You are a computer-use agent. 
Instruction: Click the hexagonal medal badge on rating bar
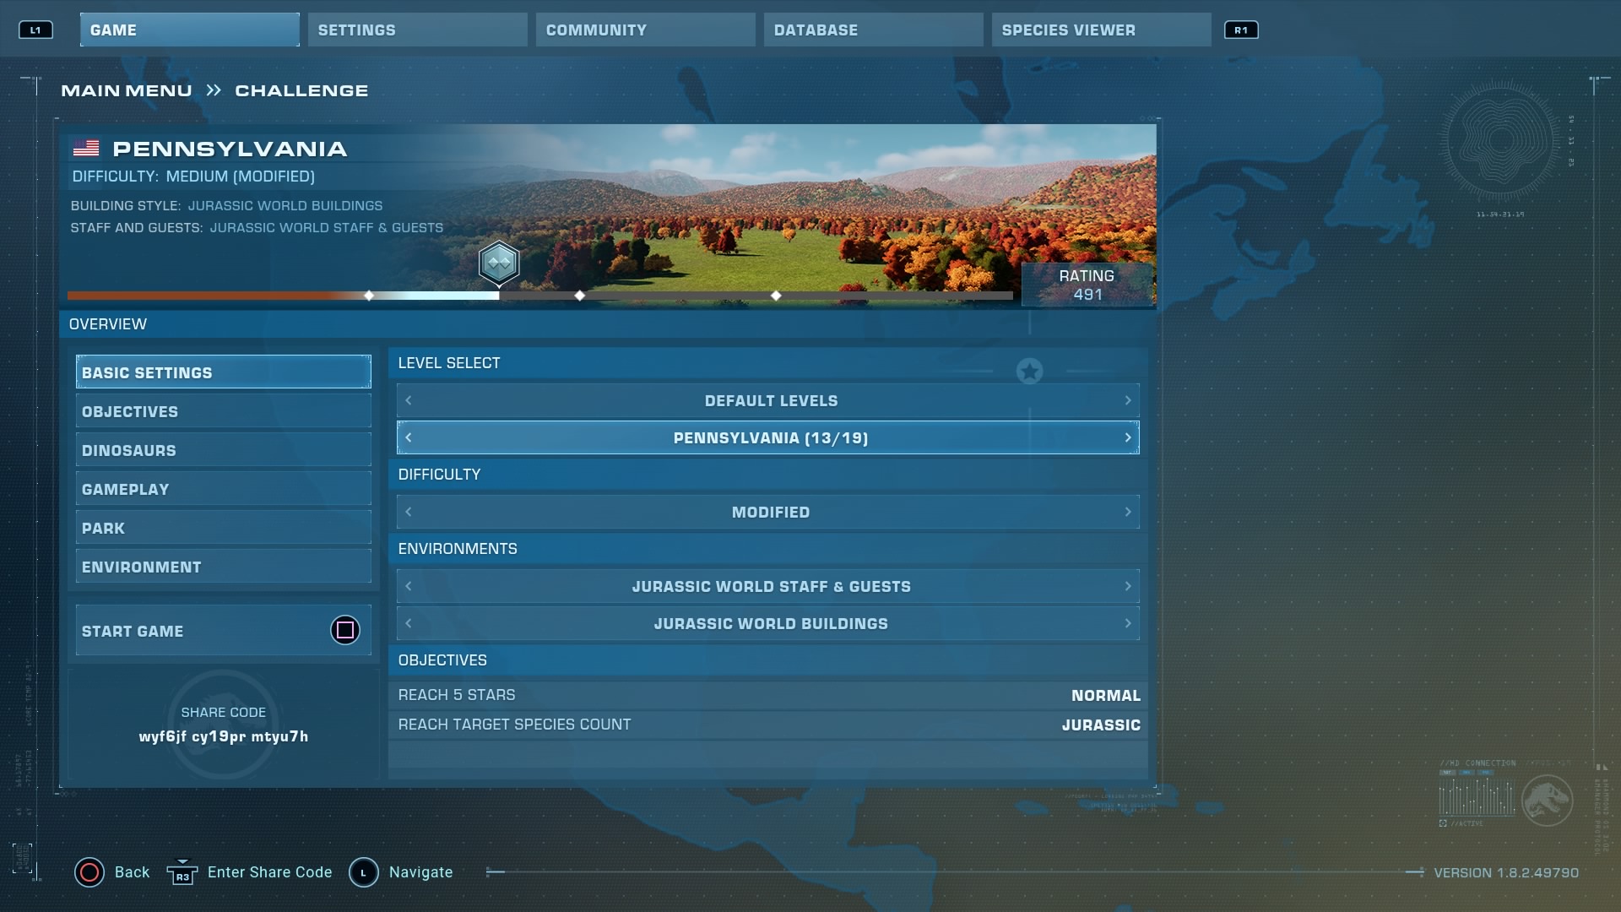(x=499, y=263)
